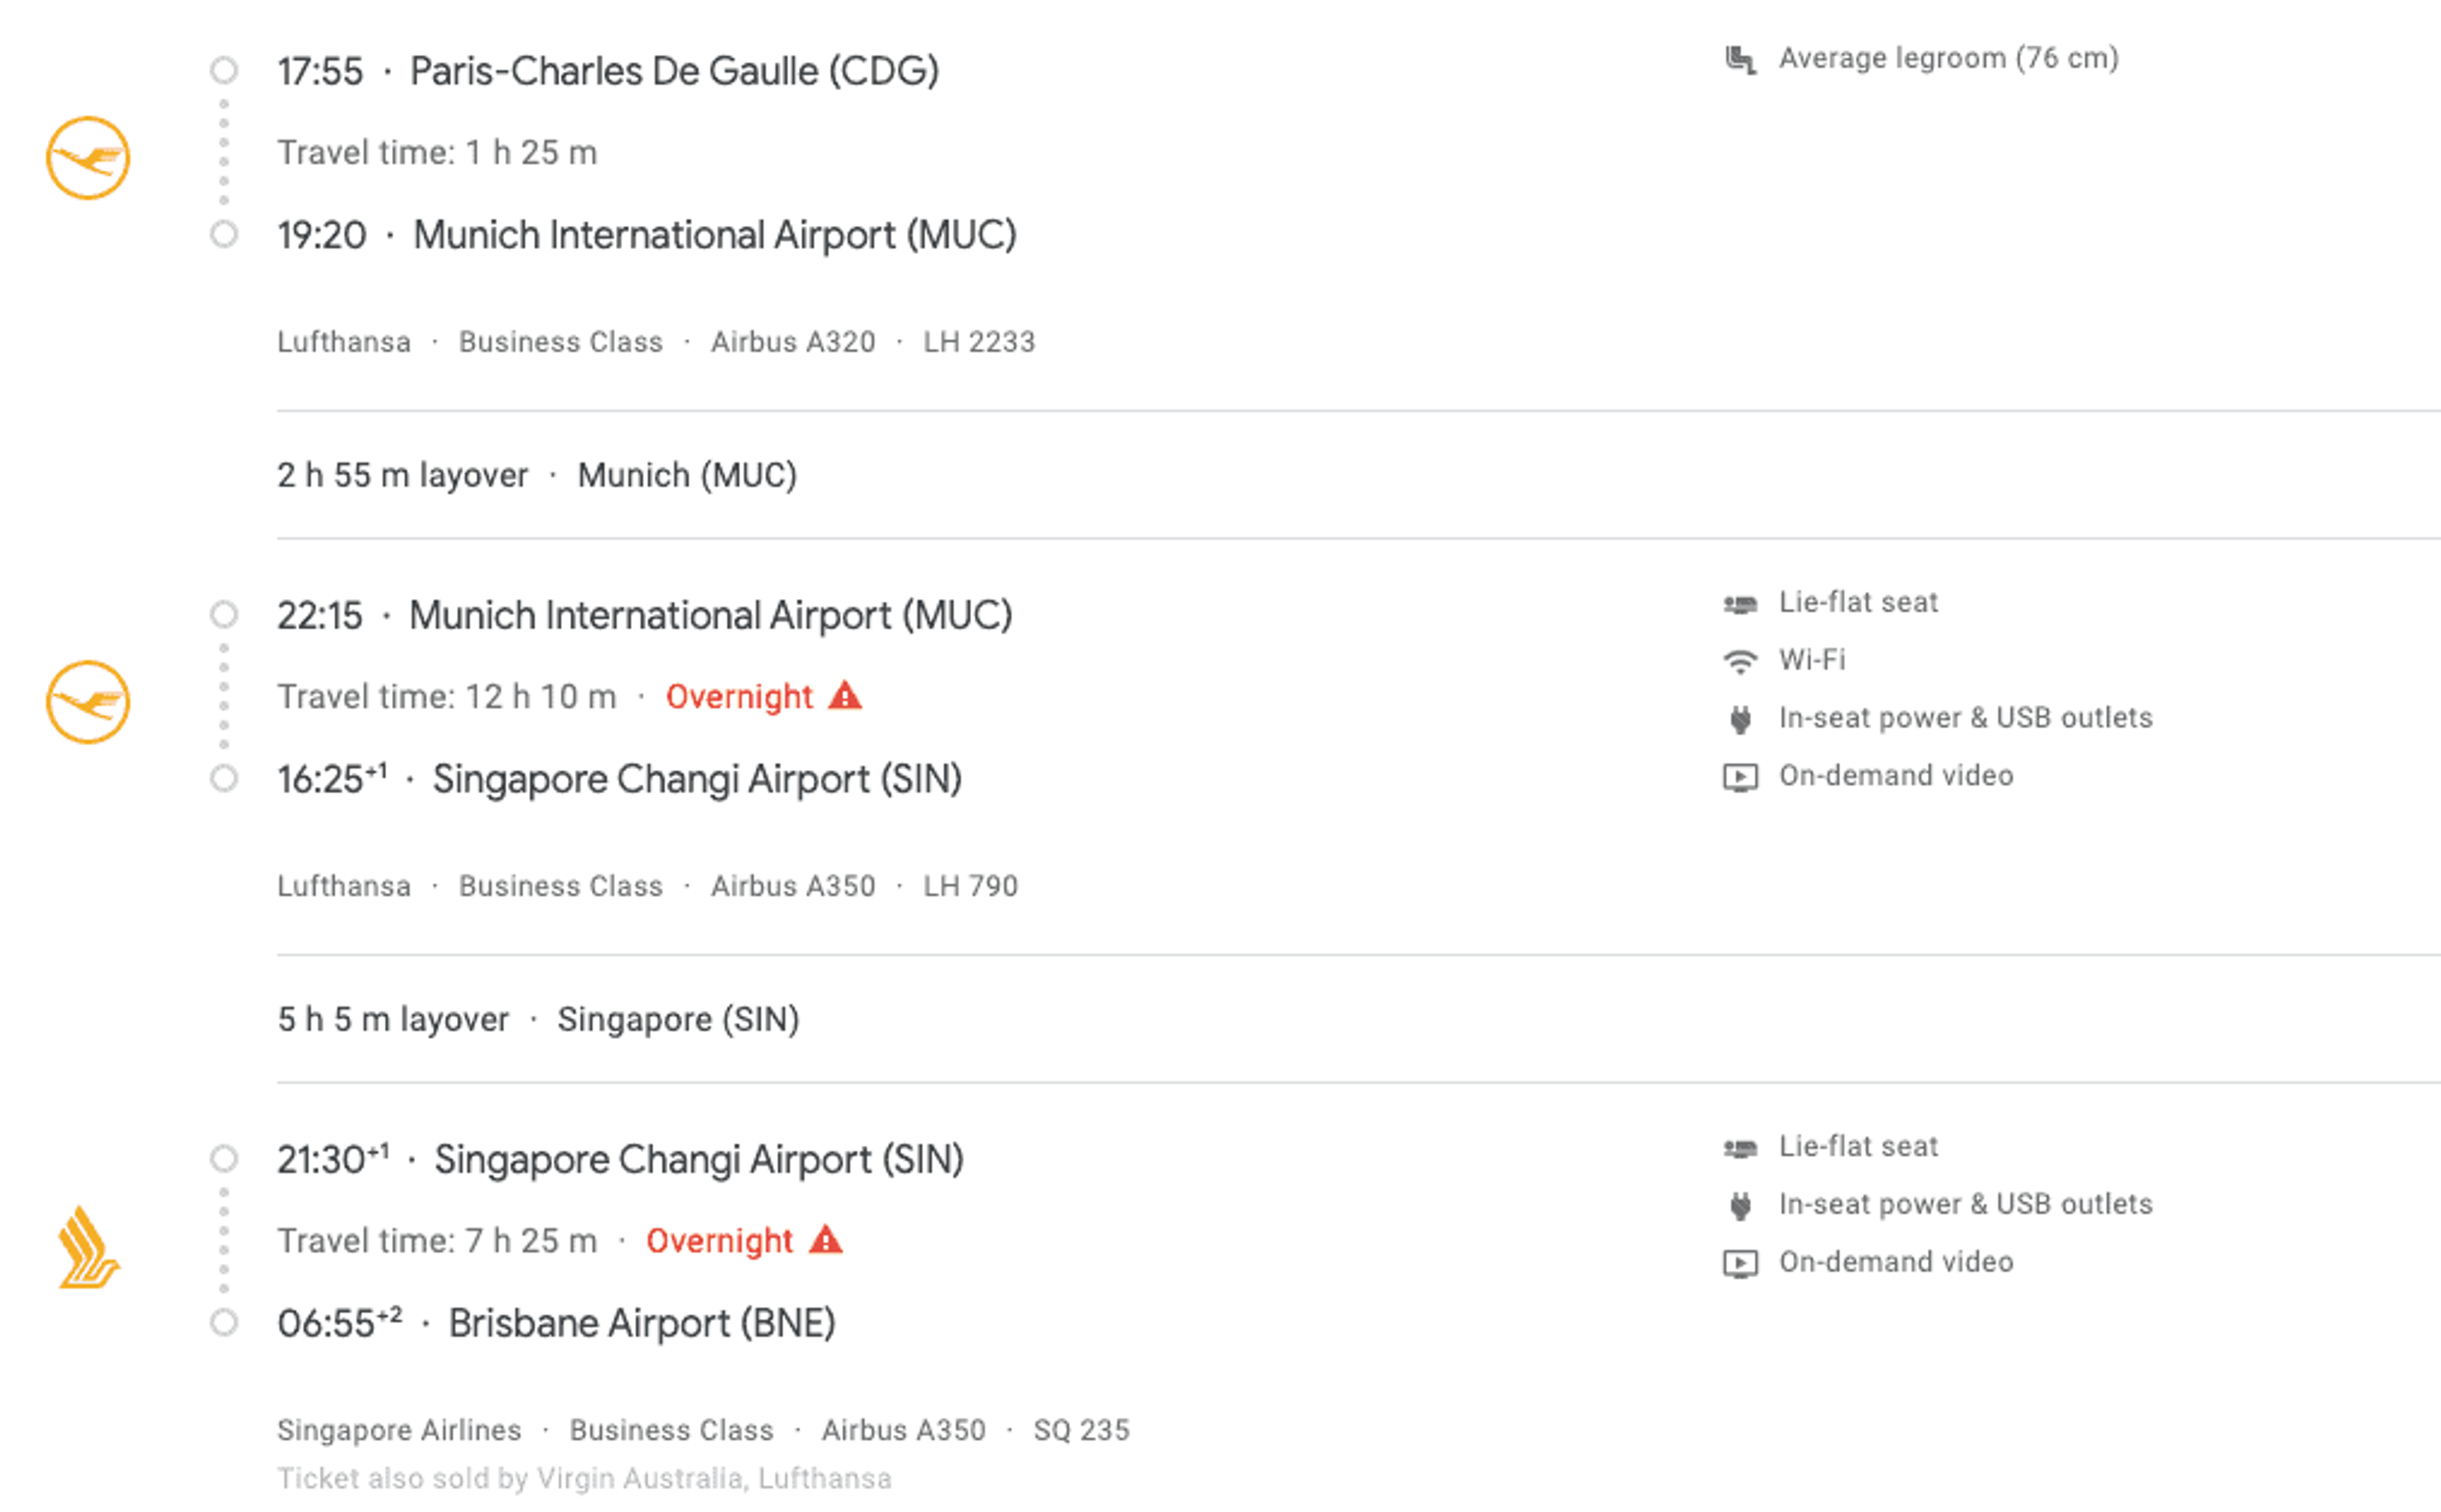Click the on-demand video icon for the Singapore Airlines flight
Screen dimensions: 2441x1512
pos(1739,1264)
